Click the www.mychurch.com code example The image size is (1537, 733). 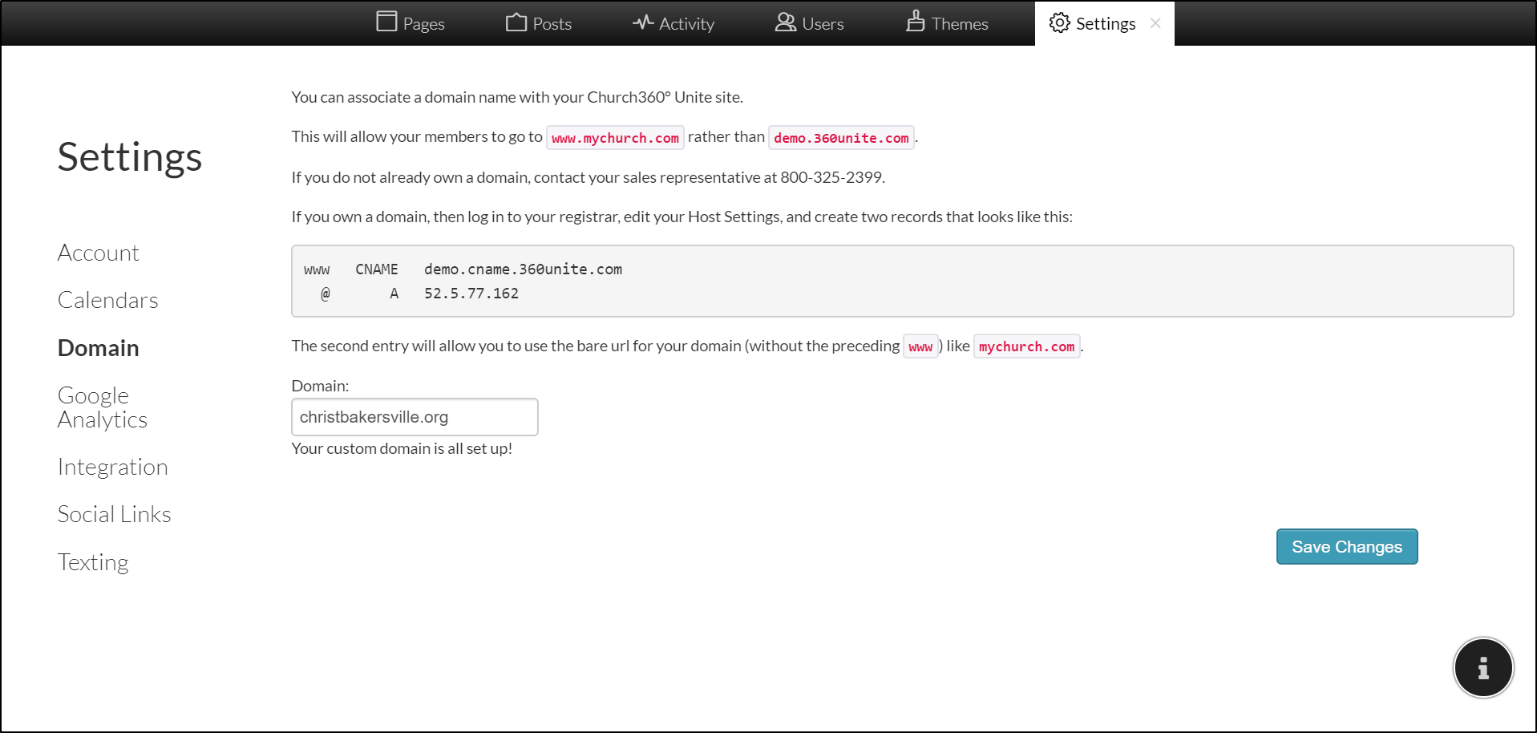(x=615, y=138)
